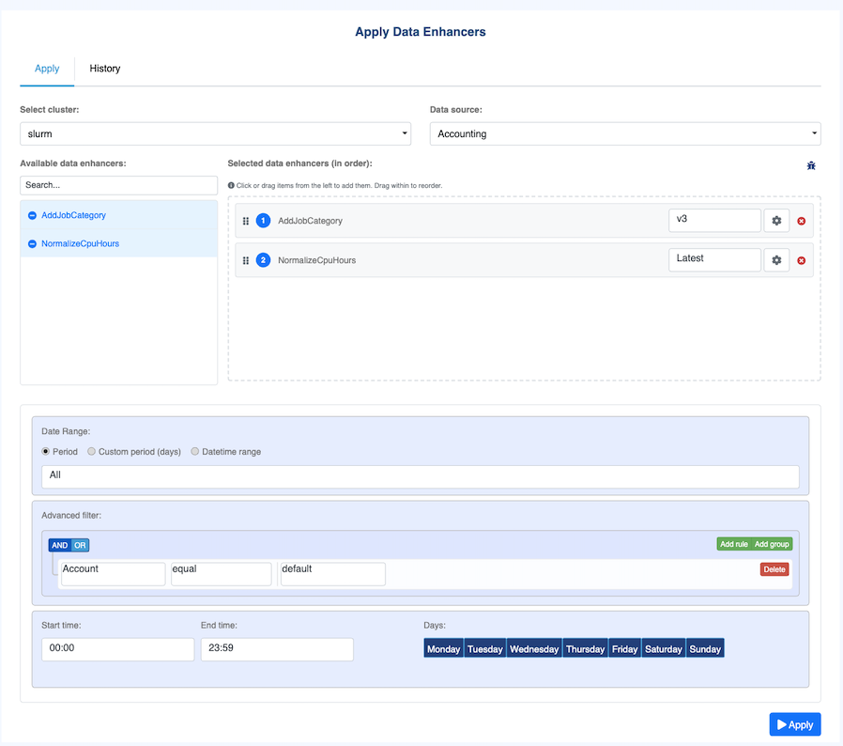Delete the Account filter rule
This screenshot has height=746, width=843.
(x=774, y=569)
